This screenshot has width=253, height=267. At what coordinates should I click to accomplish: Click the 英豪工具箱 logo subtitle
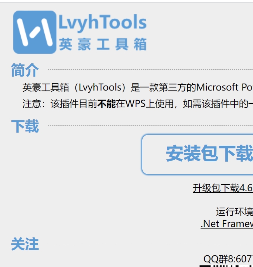tap(103, 44)
